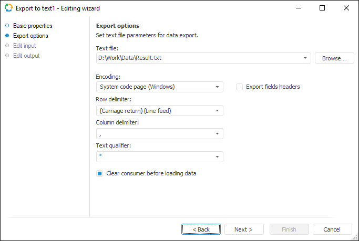Click the Edit output step

click(x=26, y=56)
